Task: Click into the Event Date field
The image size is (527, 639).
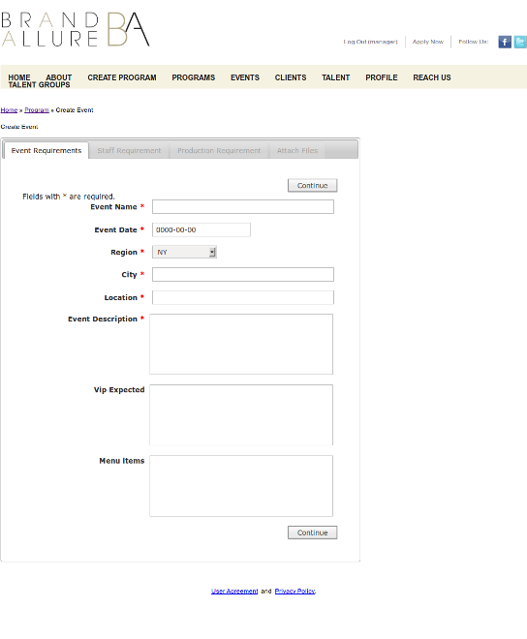Action: coord(201,229)
